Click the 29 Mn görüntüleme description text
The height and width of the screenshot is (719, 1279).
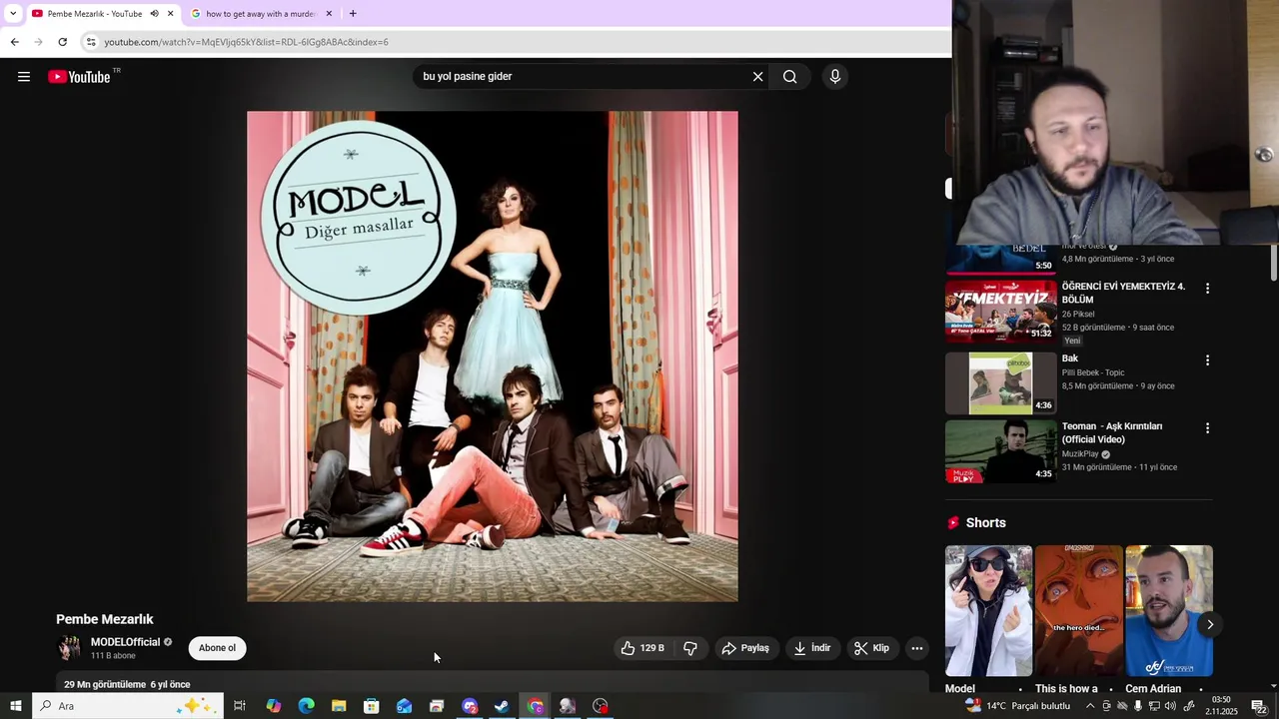127,685
